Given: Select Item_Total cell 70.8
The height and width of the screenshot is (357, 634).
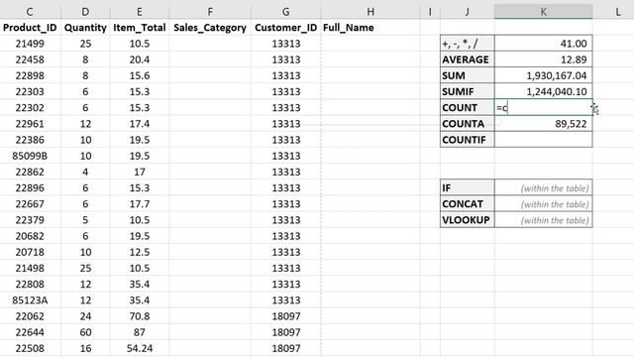Looking at the screenshot, I should pos(140,316).
